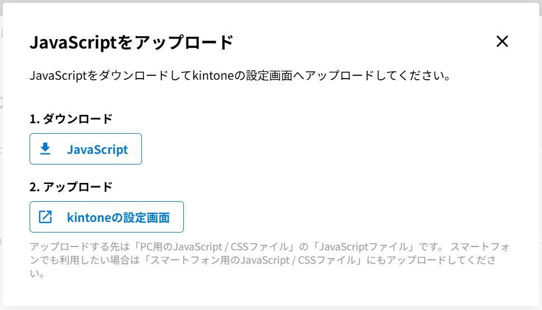Select the "1. ダウンロード" step heading
This screenshot has width=542, height=310.
click(x=71, y=119)
